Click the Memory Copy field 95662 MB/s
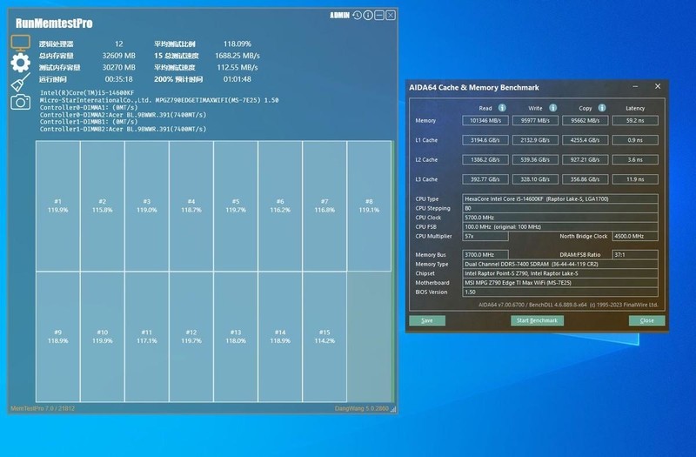 (585, 120)
